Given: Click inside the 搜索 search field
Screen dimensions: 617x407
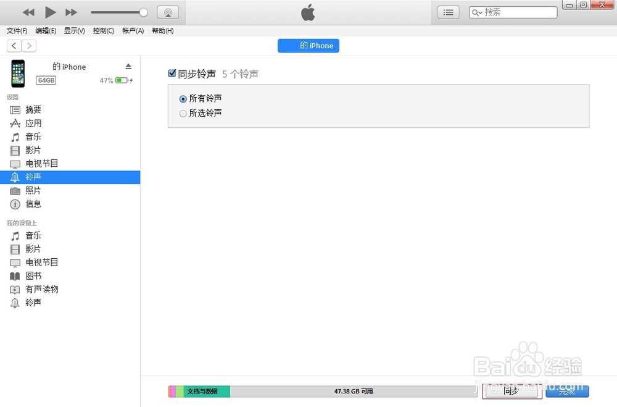Looking at the screenshot, I should coord(518,12).
